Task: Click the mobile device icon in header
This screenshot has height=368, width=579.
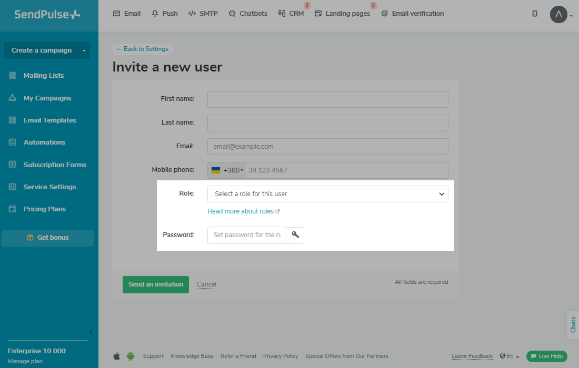Action: coord(535,14)
